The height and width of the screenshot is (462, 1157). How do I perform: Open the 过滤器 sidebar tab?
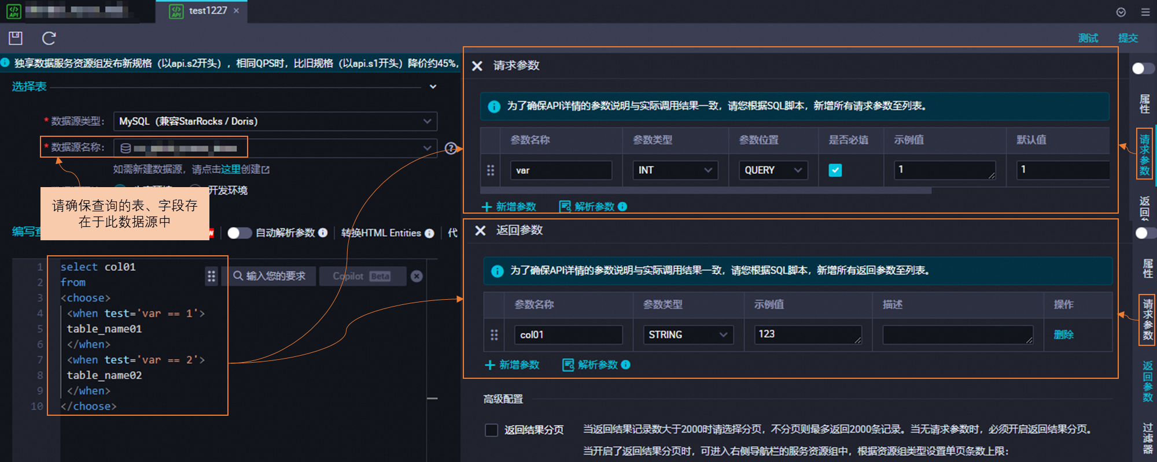(1148, 439)
